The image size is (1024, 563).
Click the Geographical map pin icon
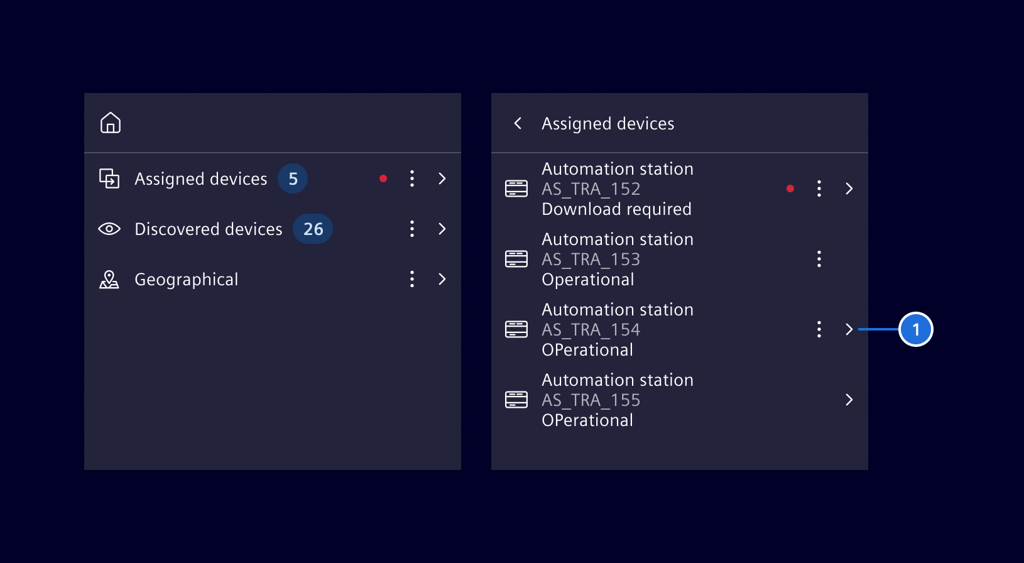click(x=109, y=279)
